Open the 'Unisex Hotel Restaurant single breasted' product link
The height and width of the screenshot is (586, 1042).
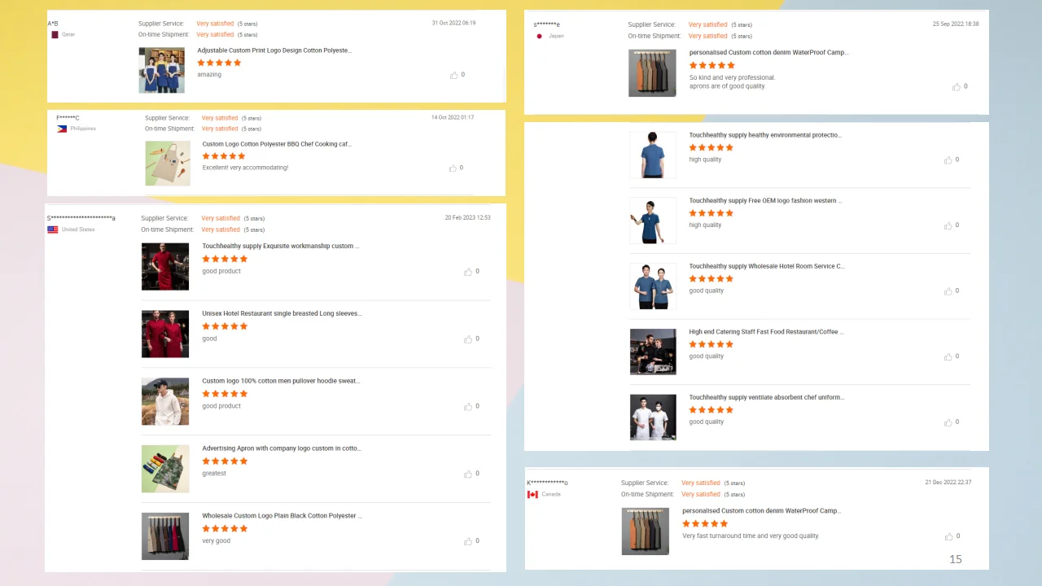[x=281, y=313]
